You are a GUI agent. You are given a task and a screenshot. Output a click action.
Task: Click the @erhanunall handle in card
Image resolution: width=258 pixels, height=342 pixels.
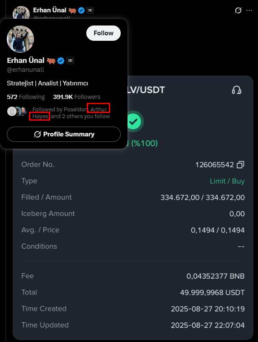[26, 70]
